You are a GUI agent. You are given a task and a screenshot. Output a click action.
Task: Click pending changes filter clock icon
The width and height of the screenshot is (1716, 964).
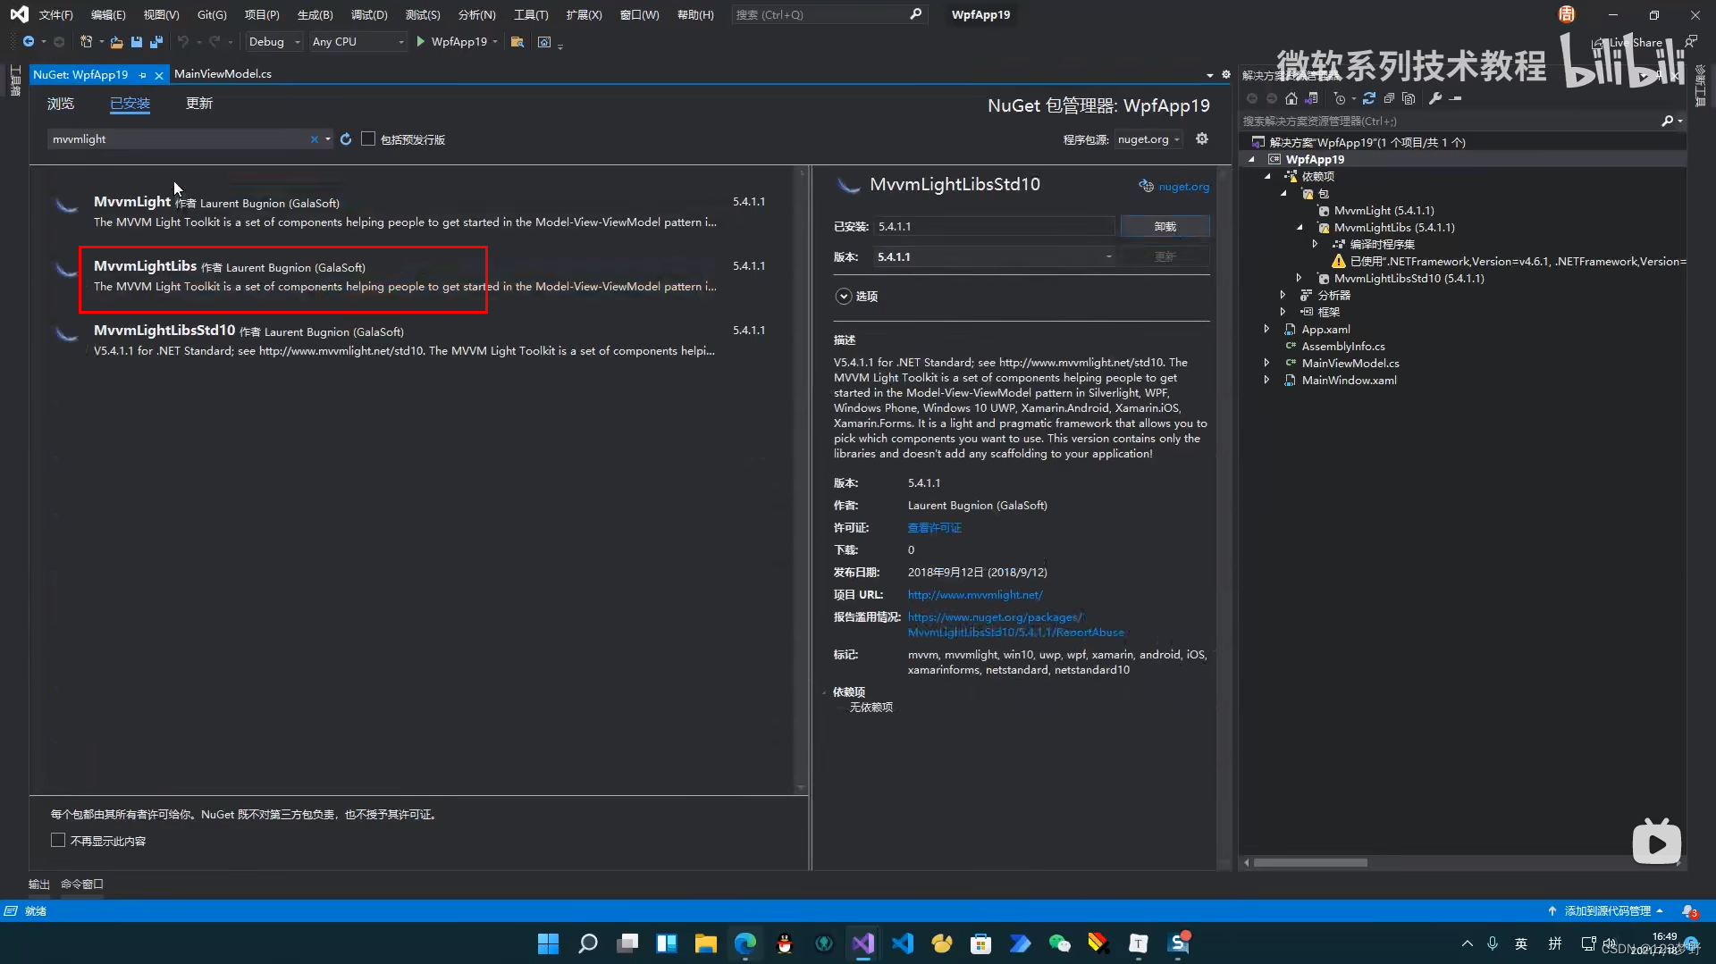click(1339, 98)
